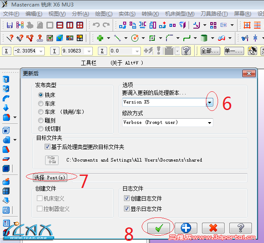The image size is (264, 243).
Task: Toggle the 机床定义 checkbox
Action: tap(39, 198)
